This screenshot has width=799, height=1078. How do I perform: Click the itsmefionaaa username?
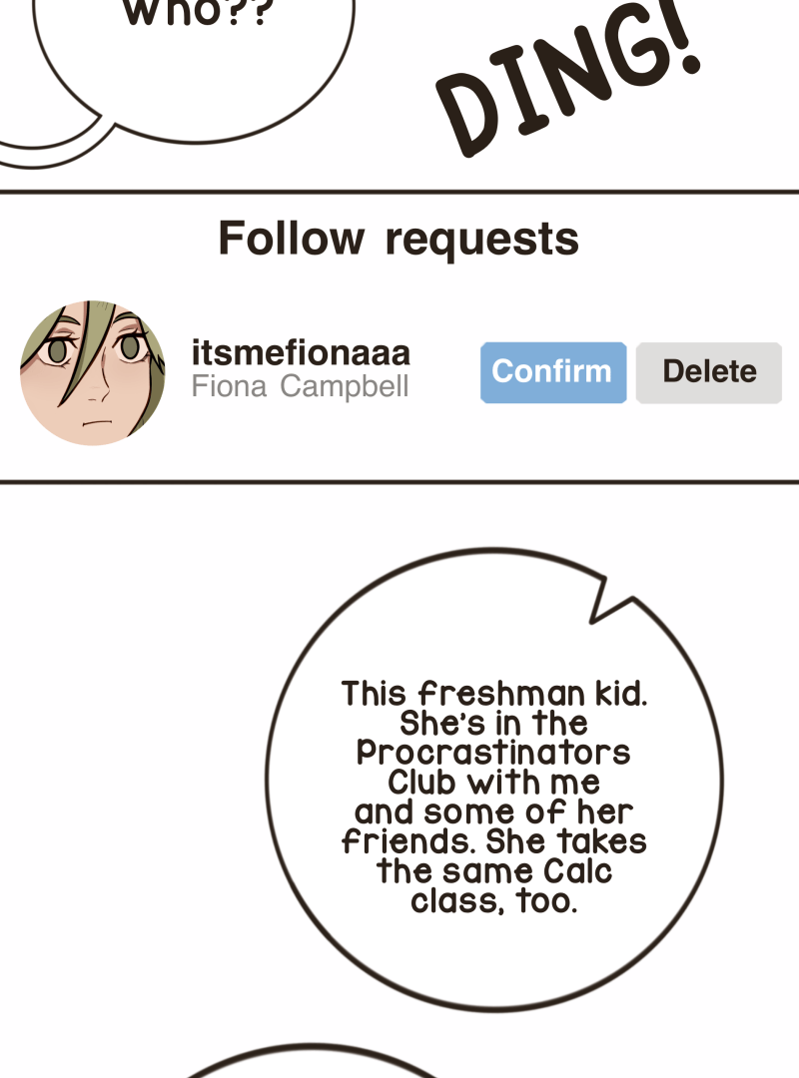pyautogui.click(x=301, y=352)
